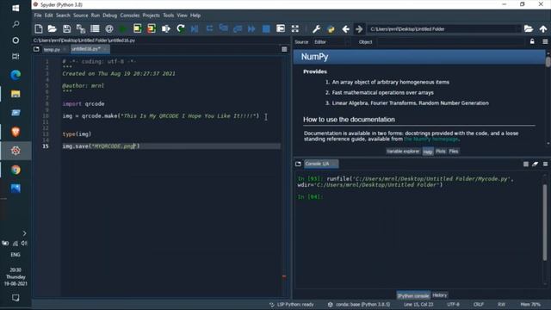Open the NumPy homepage link
This screenshot has height=310, width=551.
click(431, 139)
